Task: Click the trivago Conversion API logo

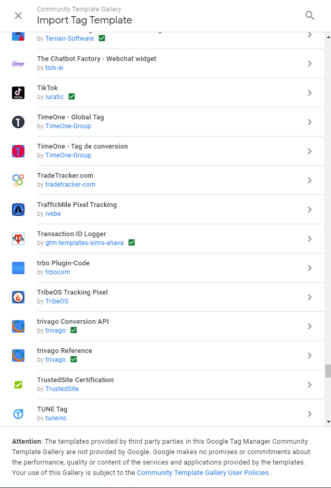Action: click(18, 326)
